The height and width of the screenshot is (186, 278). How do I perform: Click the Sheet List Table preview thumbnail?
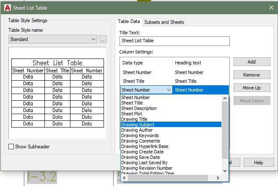coord(57,93)
